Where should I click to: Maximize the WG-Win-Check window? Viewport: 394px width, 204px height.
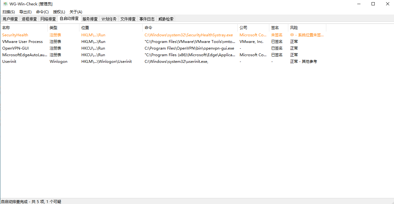pos(373,4)
